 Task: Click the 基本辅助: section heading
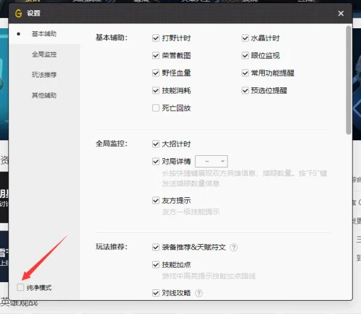pos(112,37)
